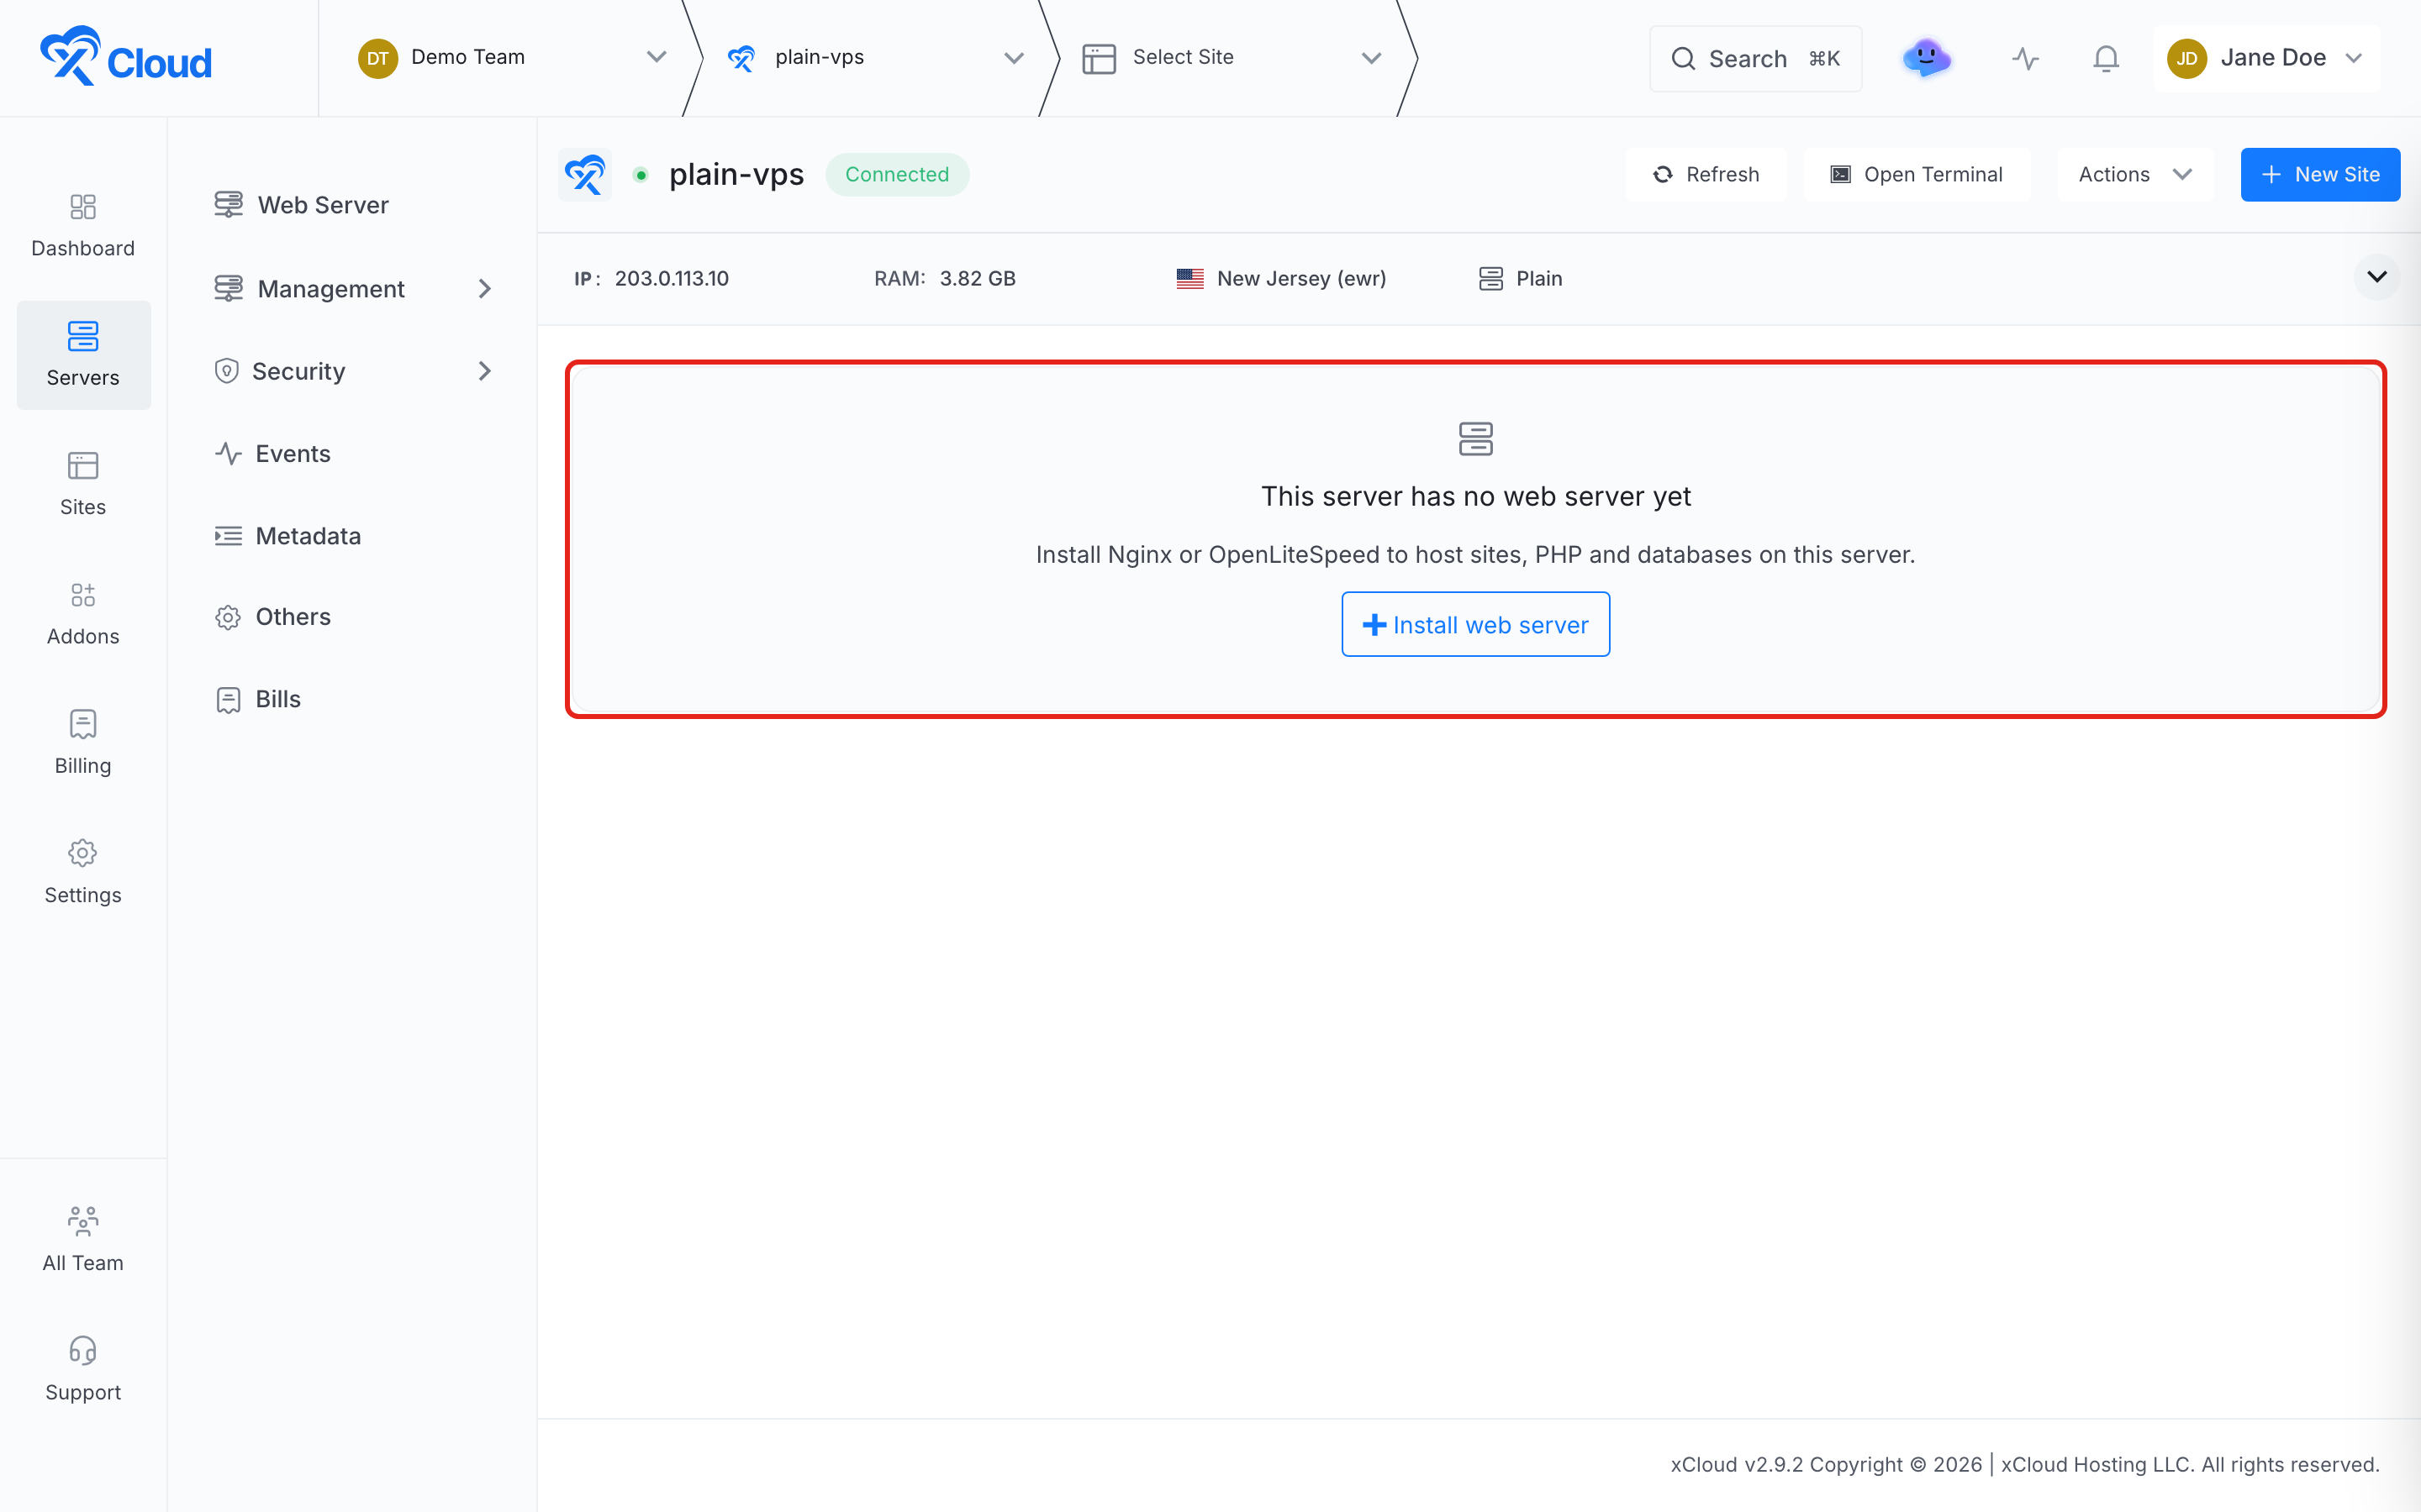2421x1512 pixels.
Task: Click the xCloud logo in header
Action: 126,57
